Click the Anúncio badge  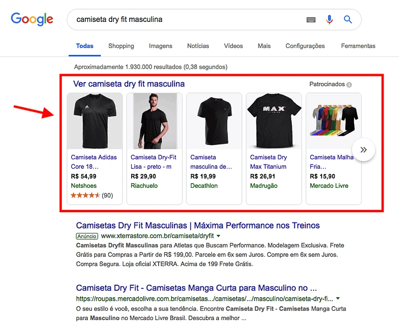[x=87, y=236]
